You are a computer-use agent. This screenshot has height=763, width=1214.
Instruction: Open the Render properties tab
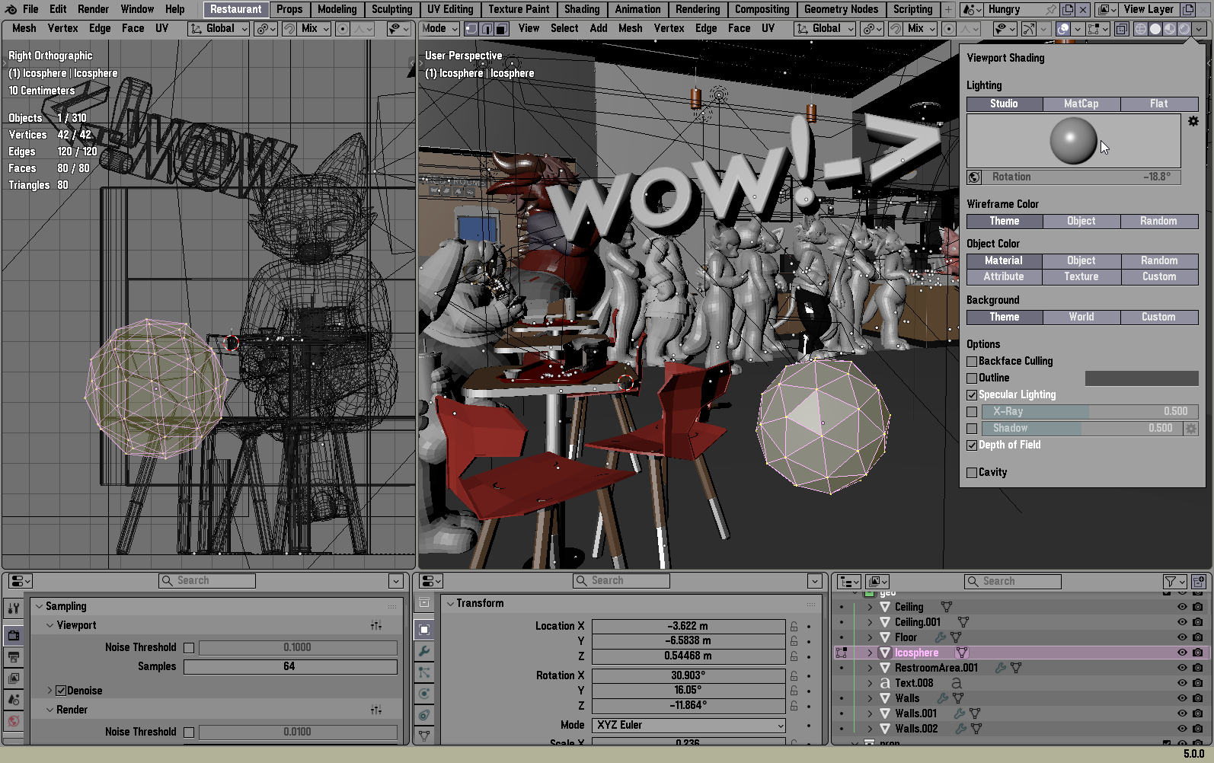[x=14, y=635]
